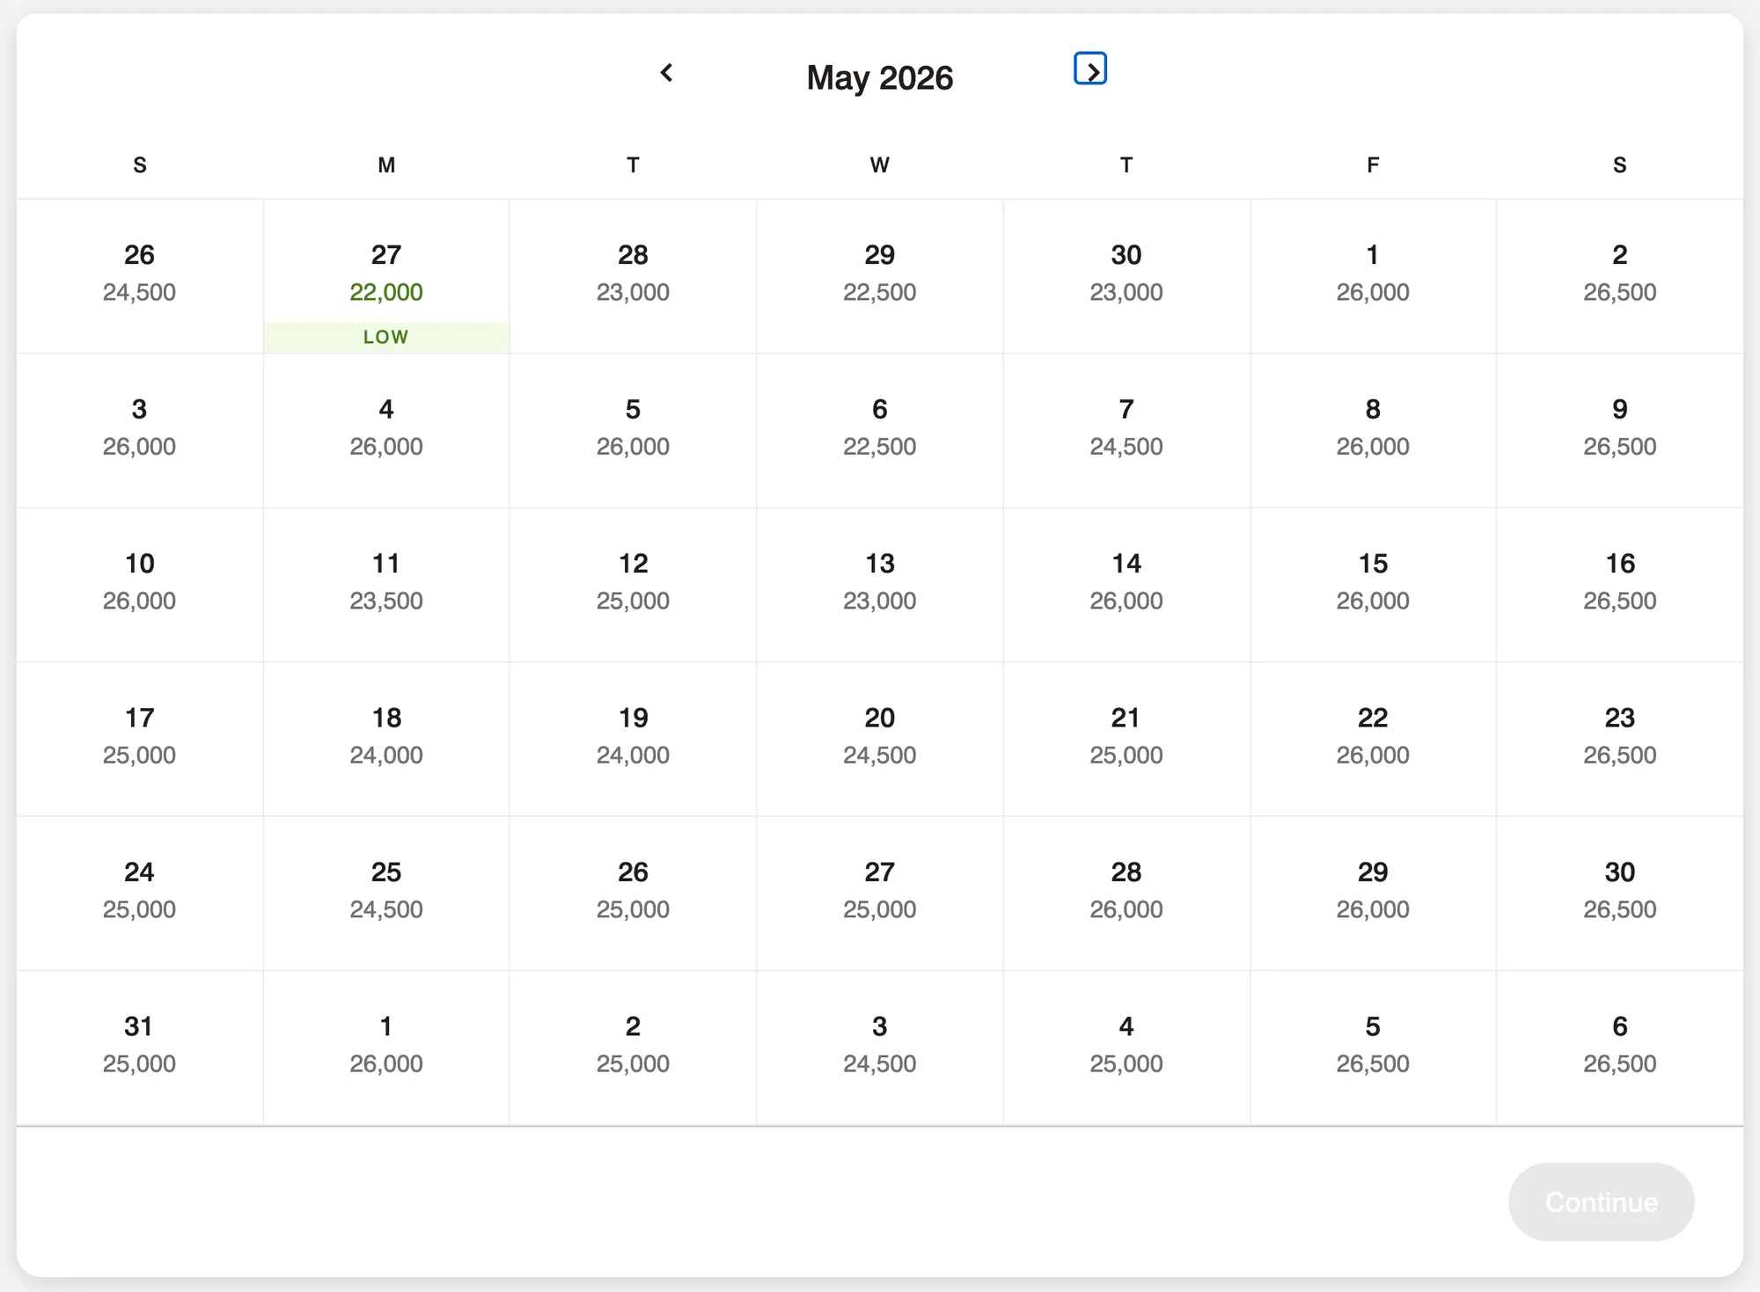This screenshot has height=1292, width=1760.
Task: Select April 26 fare 24,500
Action: point(140,276)
